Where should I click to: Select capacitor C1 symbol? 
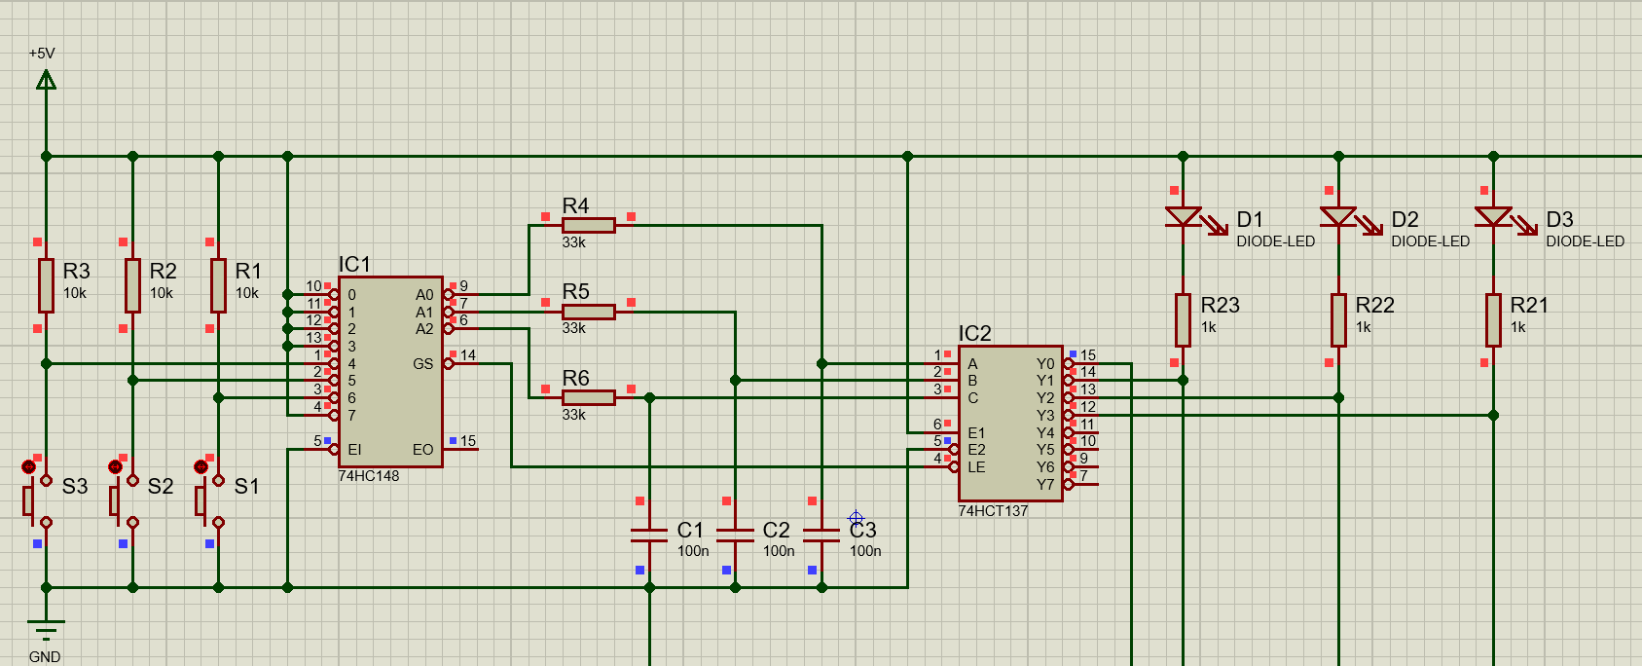click(649, 535)
